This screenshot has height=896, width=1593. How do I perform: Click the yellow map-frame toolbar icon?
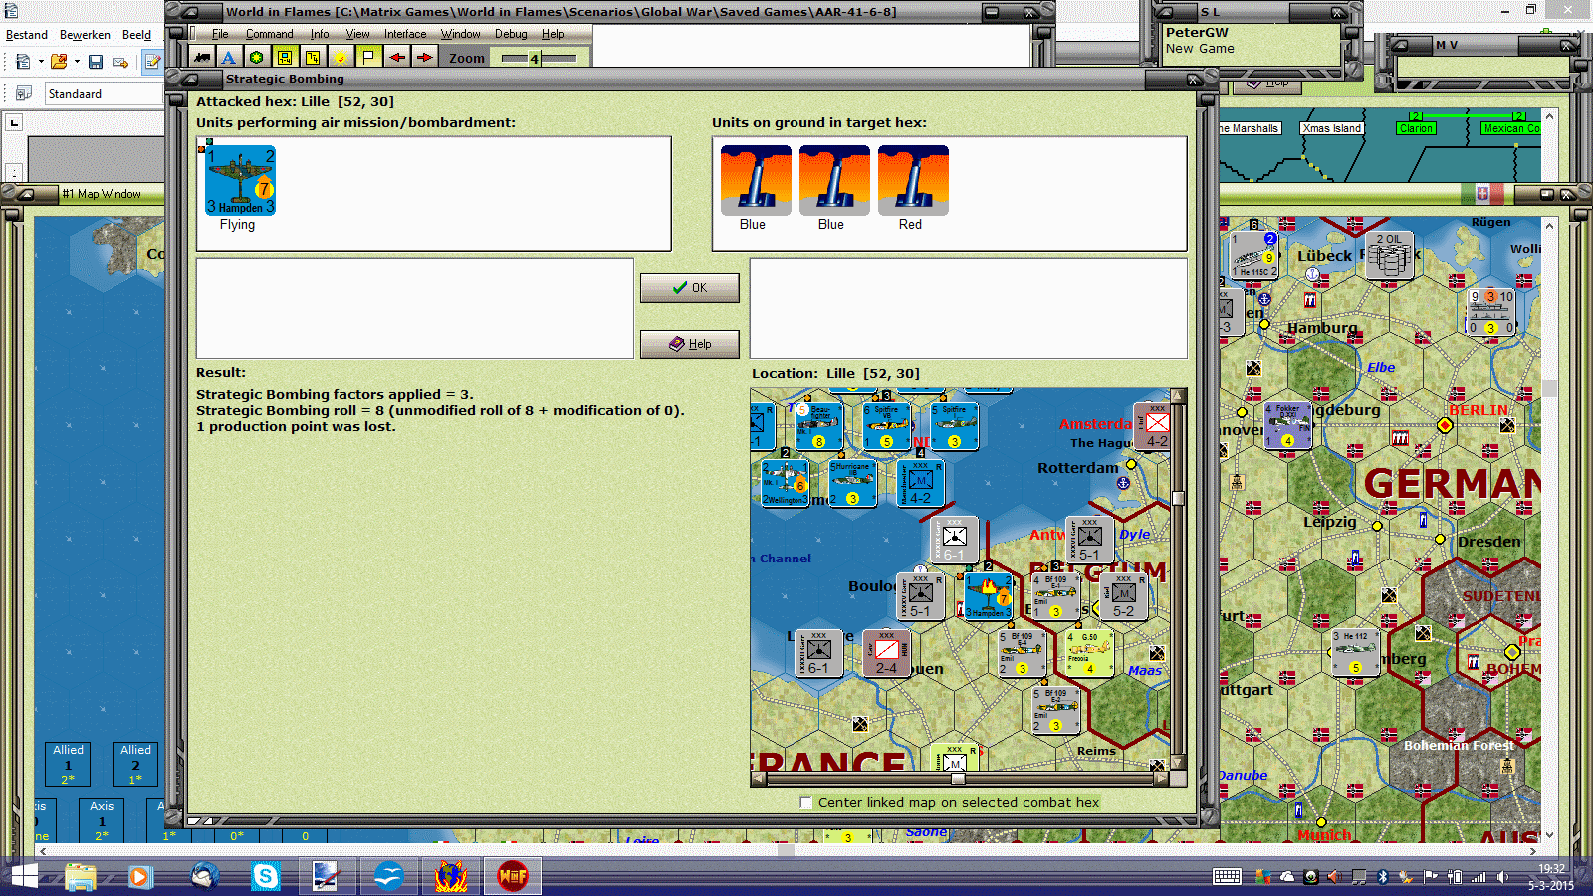(285, 58)
